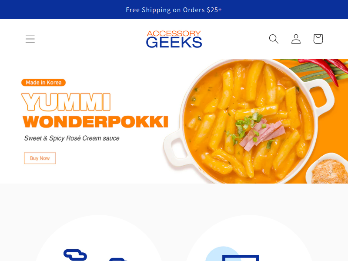348x261 pixels.
Task: Click the Made in Korea badge
Action: (x=43, y=83)
